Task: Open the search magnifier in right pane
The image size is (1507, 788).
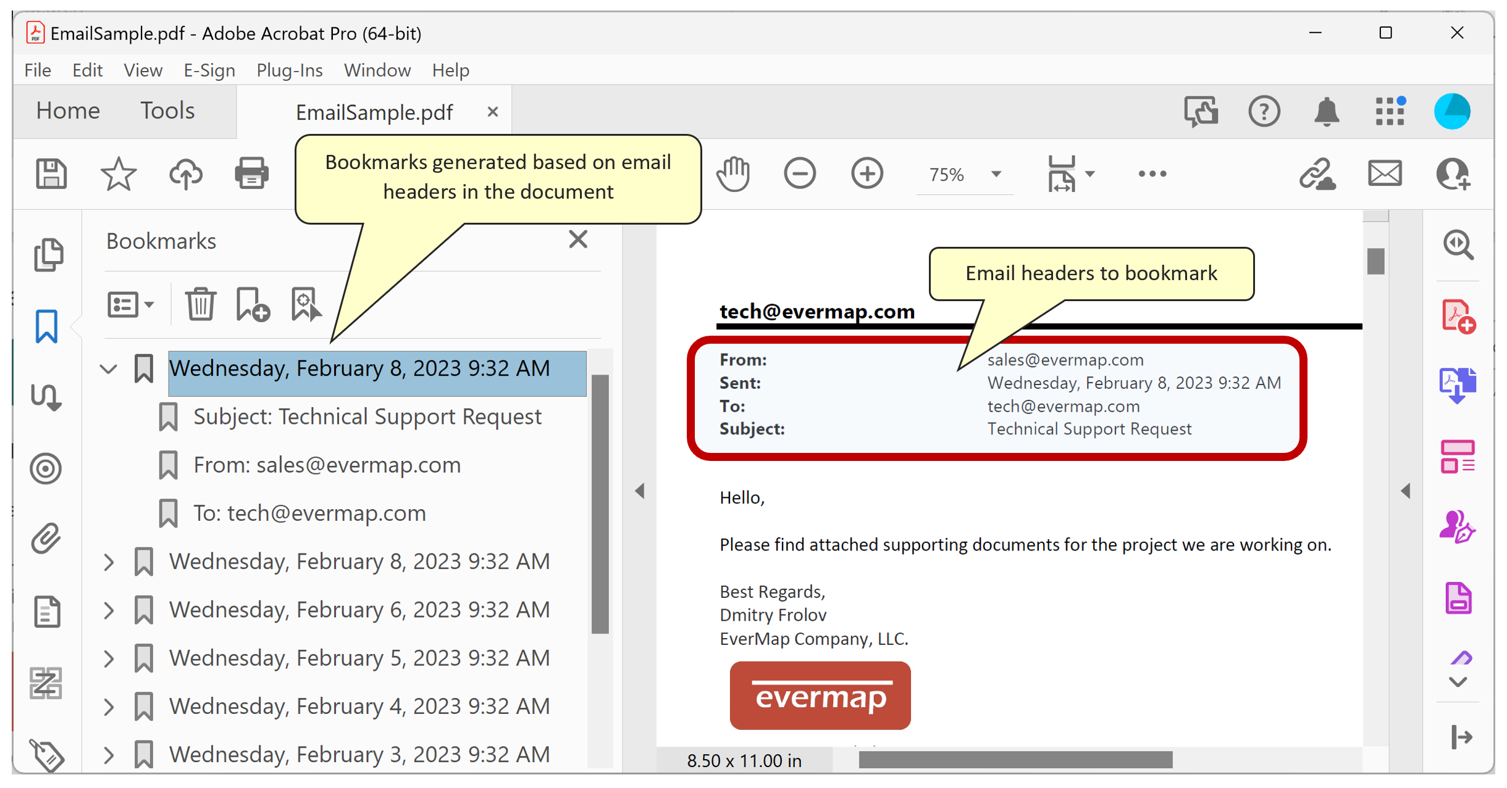Action: [1458, 245]
